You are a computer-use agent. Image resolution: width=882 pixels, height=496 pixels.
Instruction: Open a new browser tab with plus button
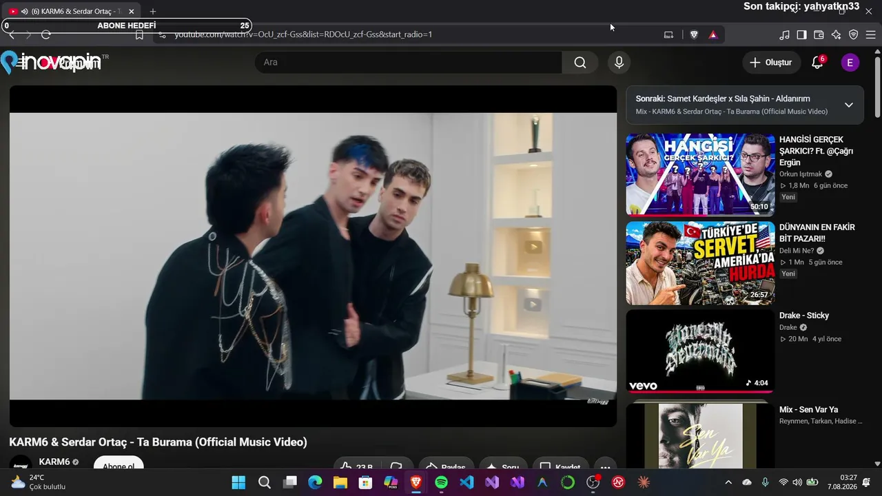pos(153,11)
